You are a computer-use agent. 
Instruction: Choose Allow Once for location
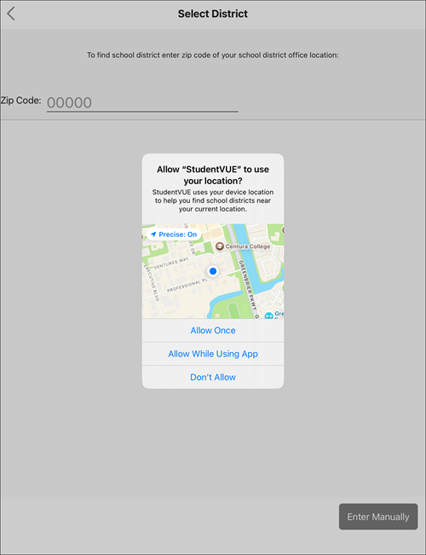click(x=213, y=330)
